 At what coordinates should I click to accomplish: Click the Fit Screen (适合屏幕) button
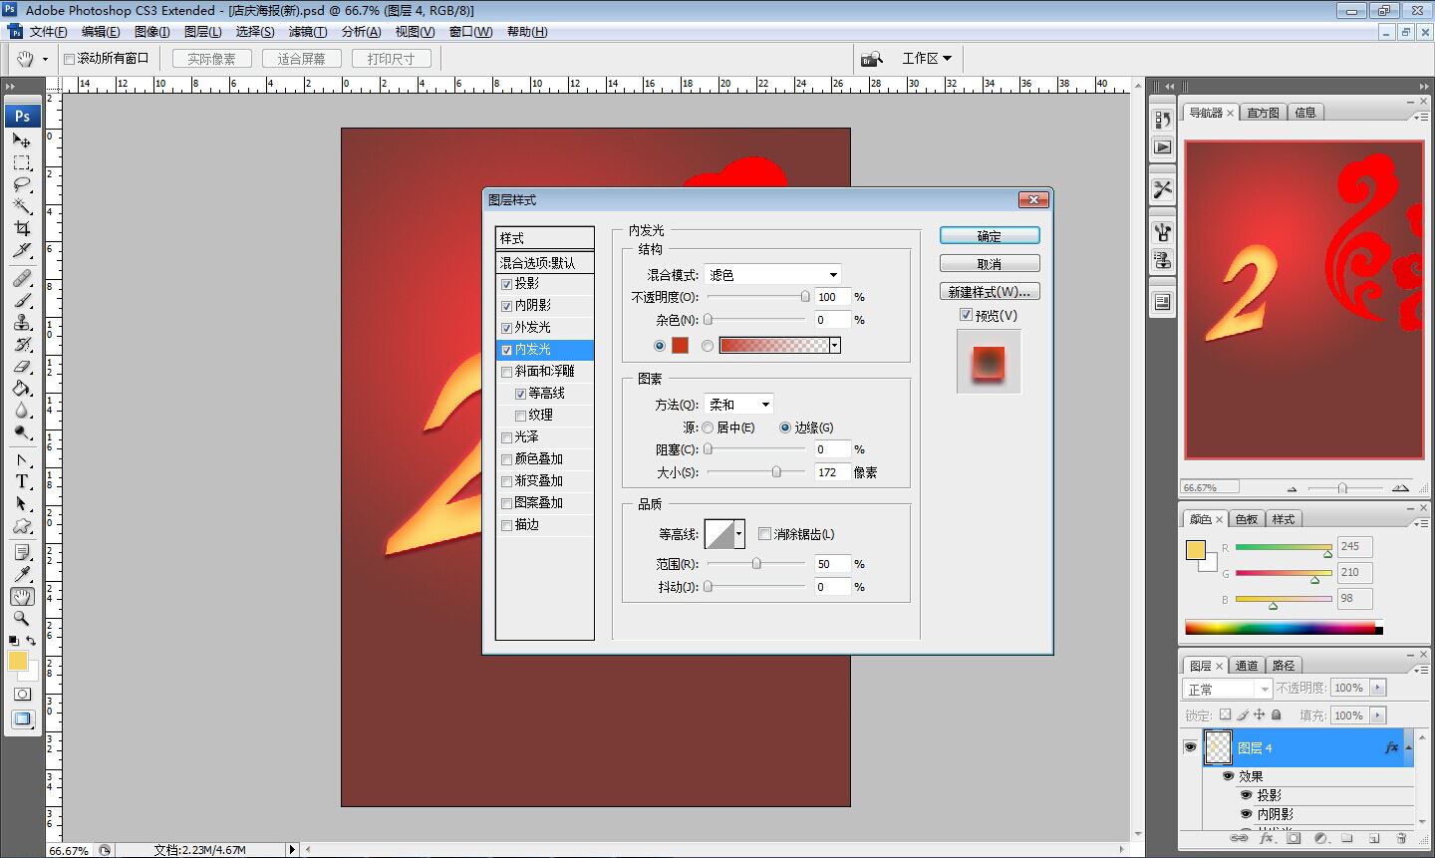click(302, 59)
